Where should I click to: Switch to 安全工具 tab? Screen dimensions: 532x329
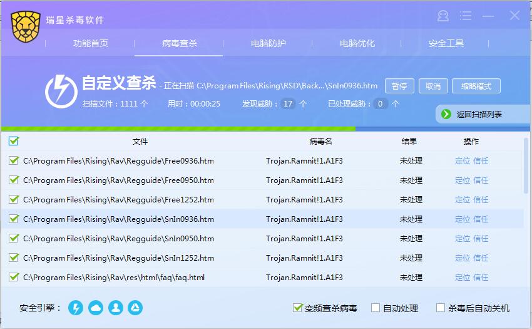[446, 43]
